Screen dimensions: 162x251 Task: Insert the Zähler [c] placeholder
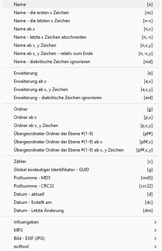81,162
